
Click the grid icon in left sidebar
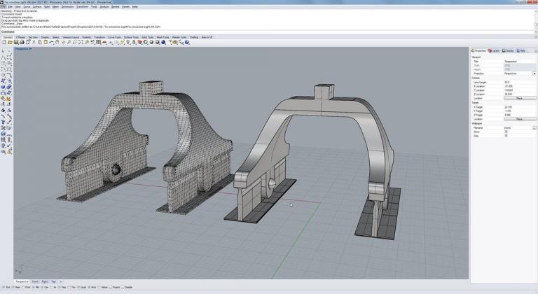(x=3, y=139)
